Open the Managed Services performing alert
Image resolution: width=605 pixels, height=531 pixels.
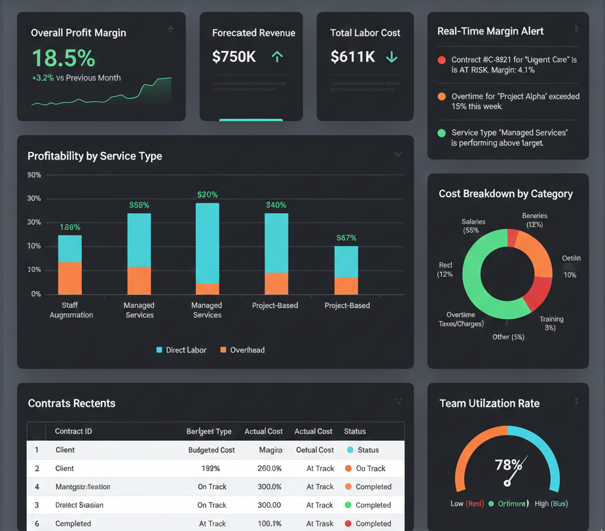click(509, 137)
